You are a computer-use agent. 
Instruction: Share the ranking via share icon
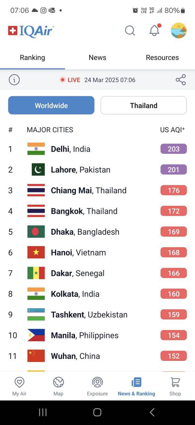pos(181,80)
